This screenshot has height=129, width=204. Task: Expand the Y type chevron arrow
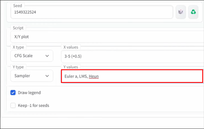pos(47,76)
